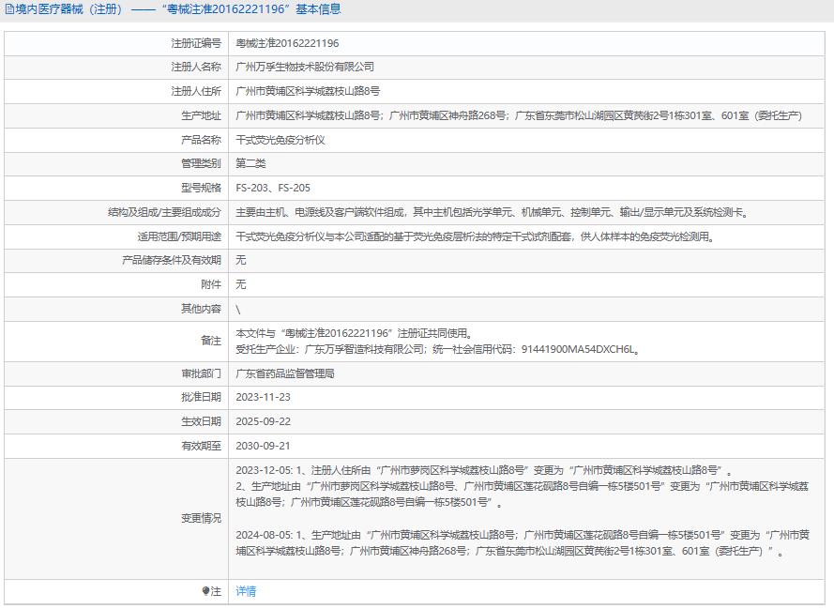Open the 详情 link
Screen dimensions: 834x609
(x=246, y=591)
